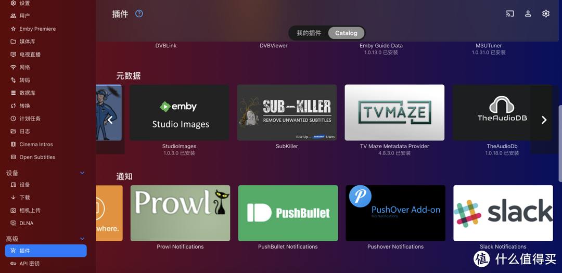Viewport: 562px width, 273px height.
Task: Open the M3UTuner plugin link
Action: click(489, 46)
